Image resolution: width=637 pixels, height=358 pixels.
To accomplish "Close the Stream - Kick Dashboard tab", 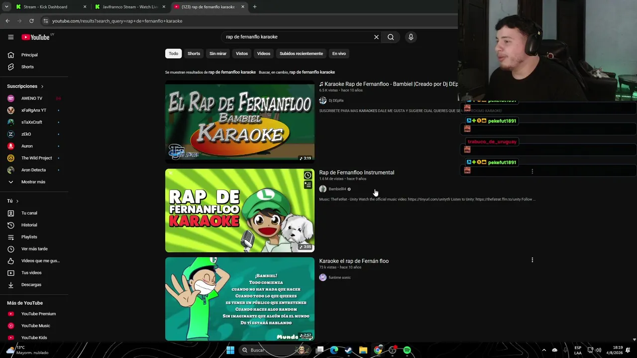I will [85, 7].
